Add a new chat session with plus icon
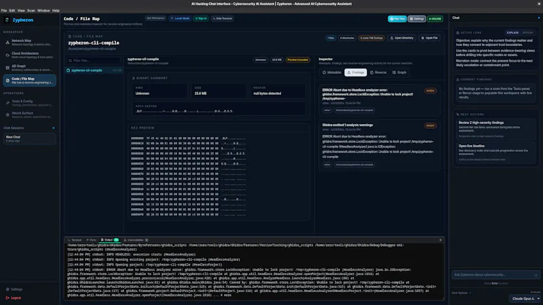The height and width of the screenshot is (305, 543). pos(54,128)
